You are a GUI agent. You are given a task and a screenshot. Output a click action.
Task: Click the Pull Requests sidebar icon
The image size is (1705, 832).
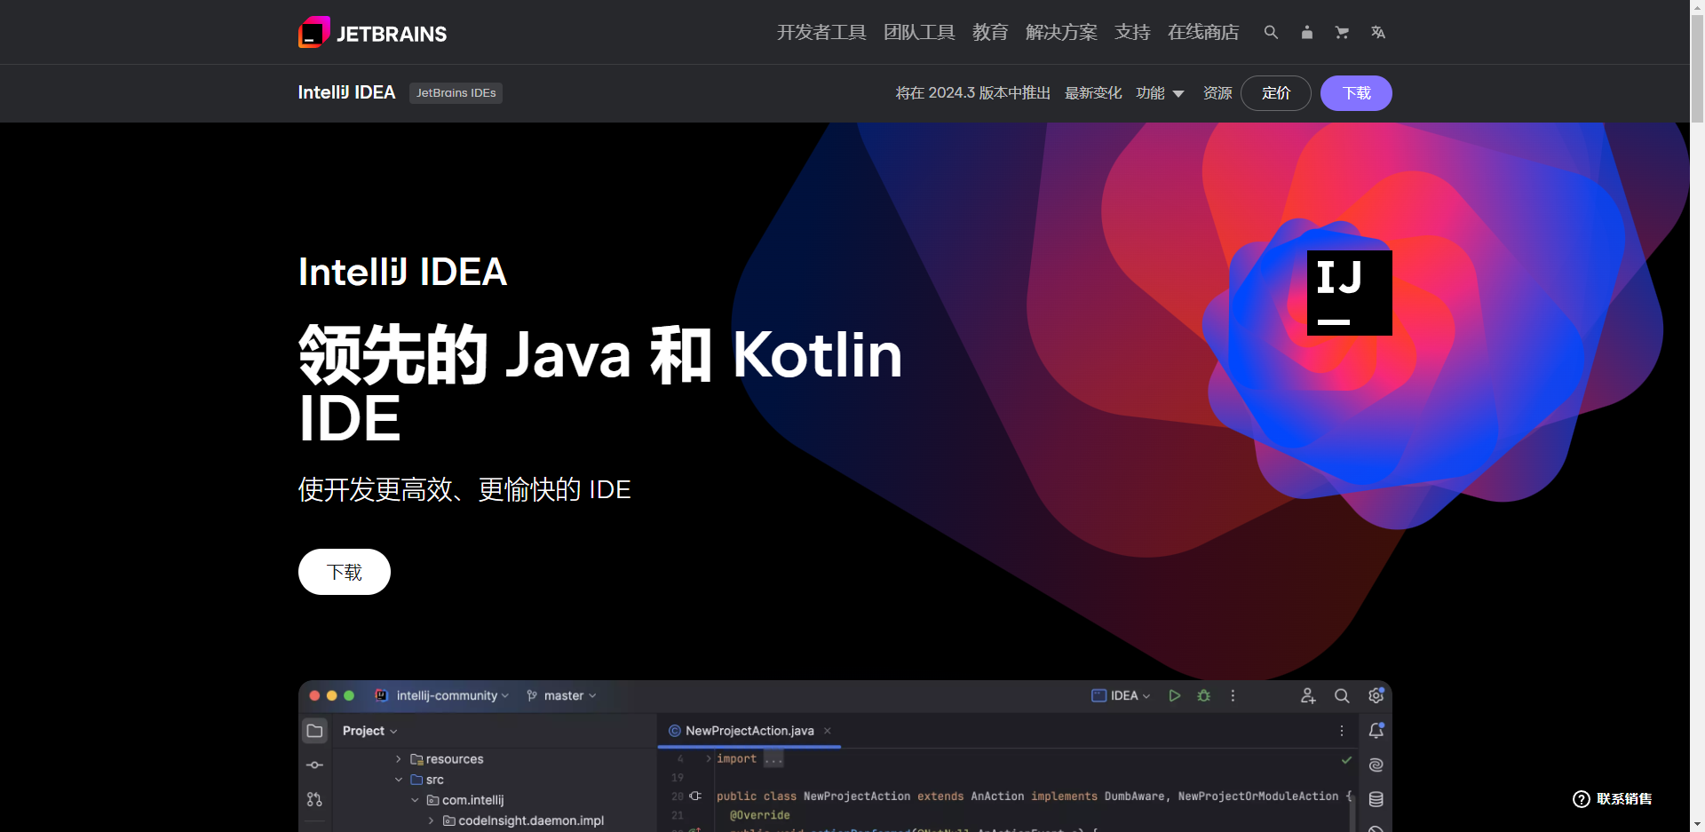tap(314, 799)
